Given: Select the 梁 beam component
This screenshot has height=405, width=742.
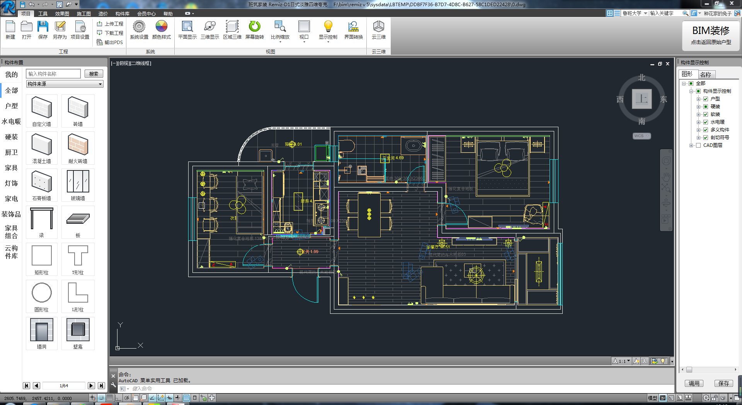Looking at the screenshot, I should pos(42,222).
